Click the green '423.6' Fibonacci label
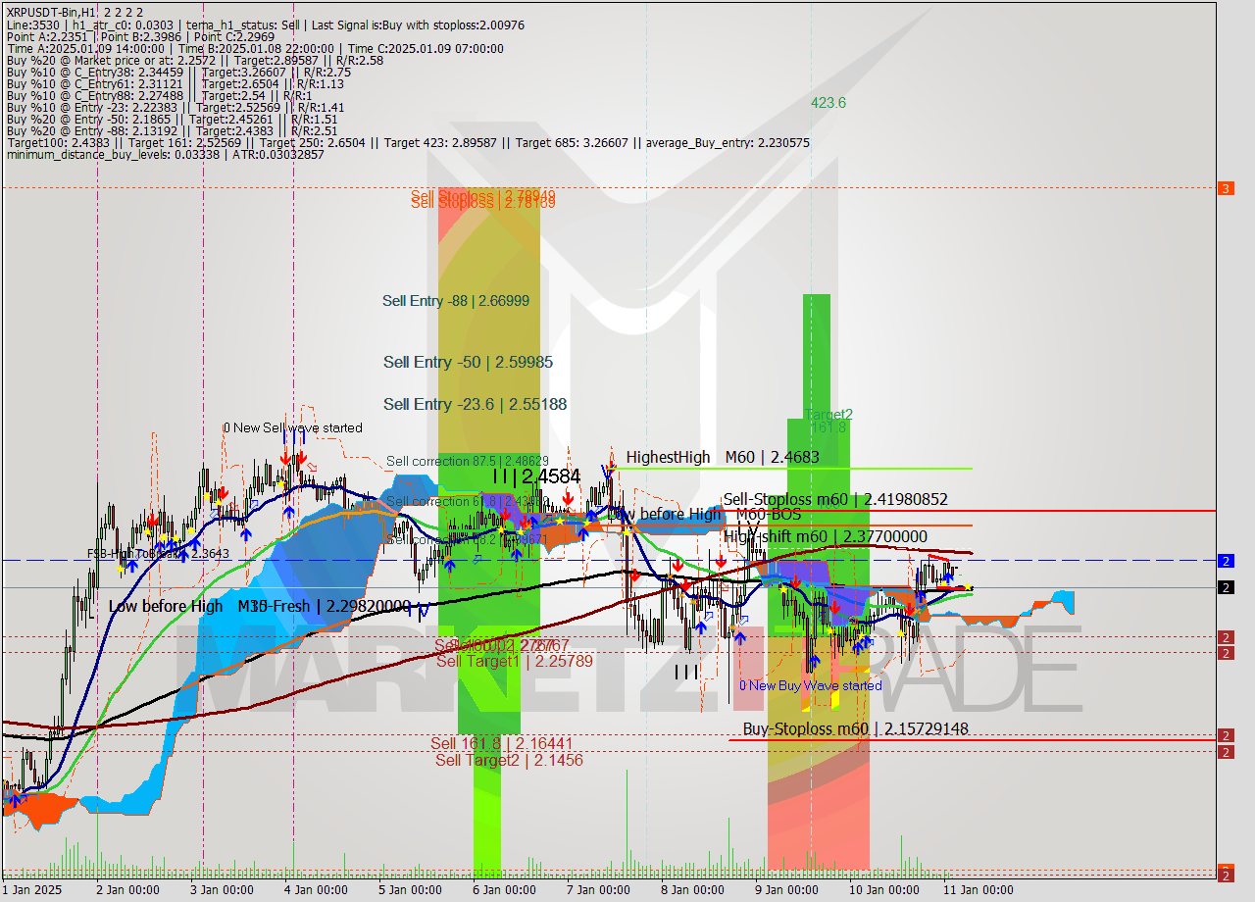 point(828,103)
